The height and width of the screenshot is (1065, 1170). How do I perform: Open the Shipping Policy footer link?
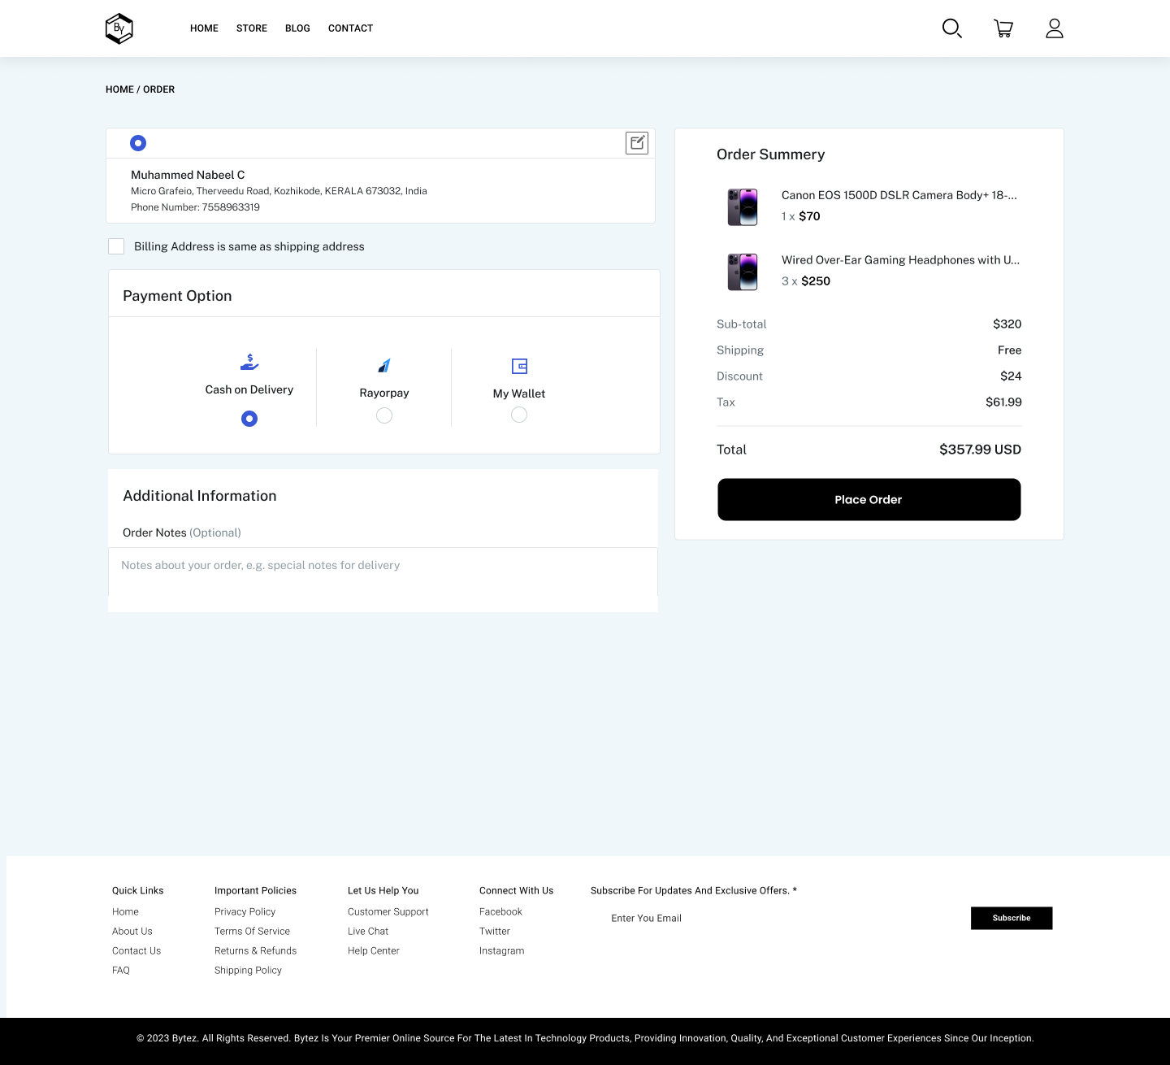point(248,971)
